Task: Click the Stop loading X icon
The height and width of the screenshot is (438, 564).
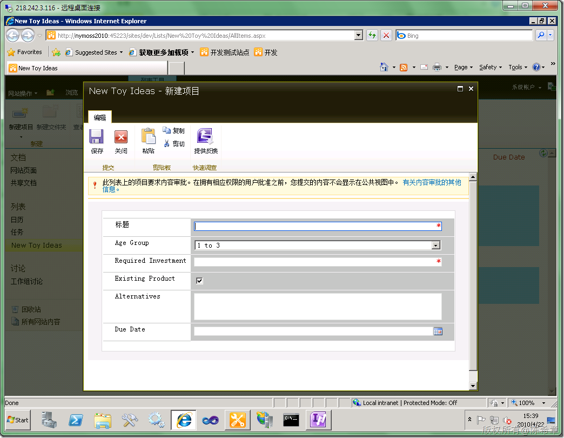Action: pos(386,35)
